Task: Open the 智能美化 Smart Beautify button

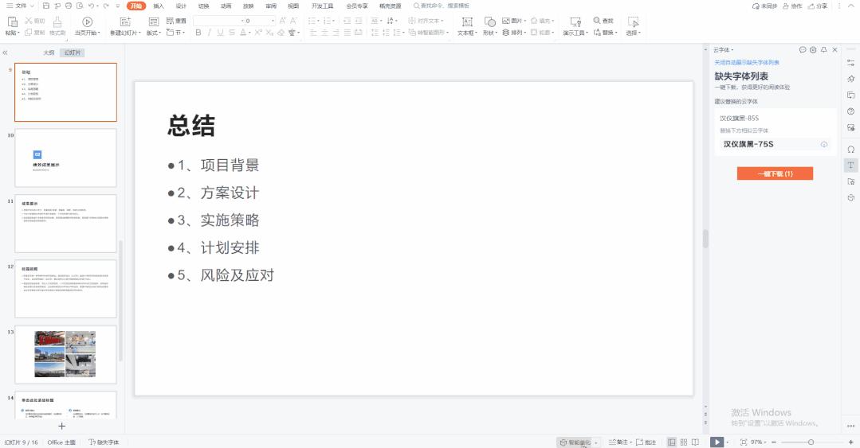Action: [575, 442]
